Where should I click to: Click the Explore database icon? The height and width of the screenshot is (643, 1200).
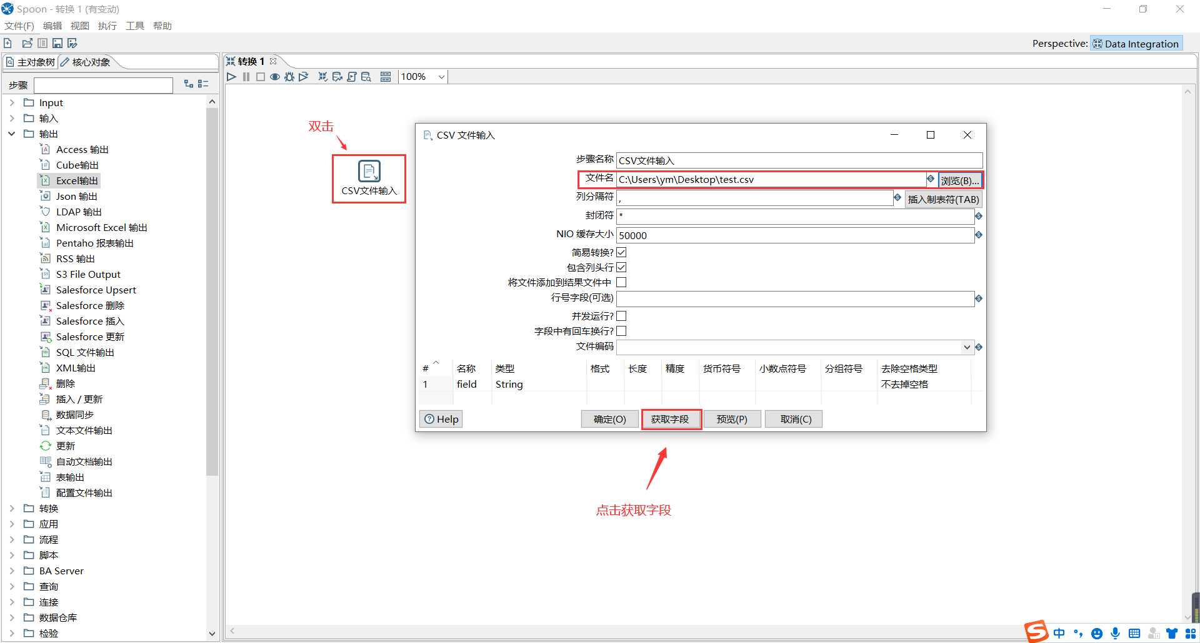(x=366, y=77)
